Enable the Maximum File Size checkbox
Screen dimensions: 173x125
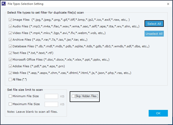10,104
